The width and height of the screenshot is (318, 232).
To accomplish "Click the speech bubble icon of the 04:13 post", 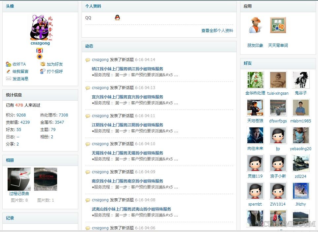I will tap(88, 88).
